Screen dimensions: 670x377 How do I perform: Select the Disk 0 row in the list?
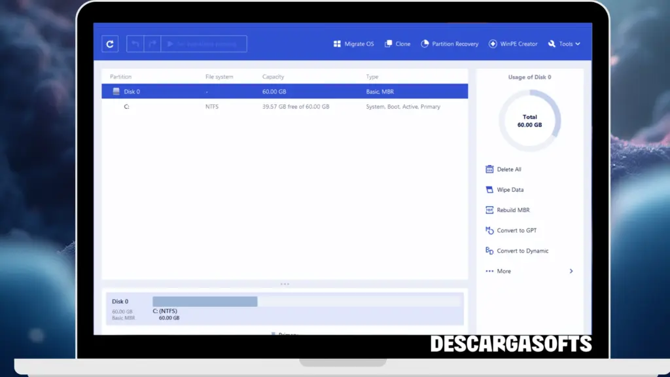(x=285, y=92)
